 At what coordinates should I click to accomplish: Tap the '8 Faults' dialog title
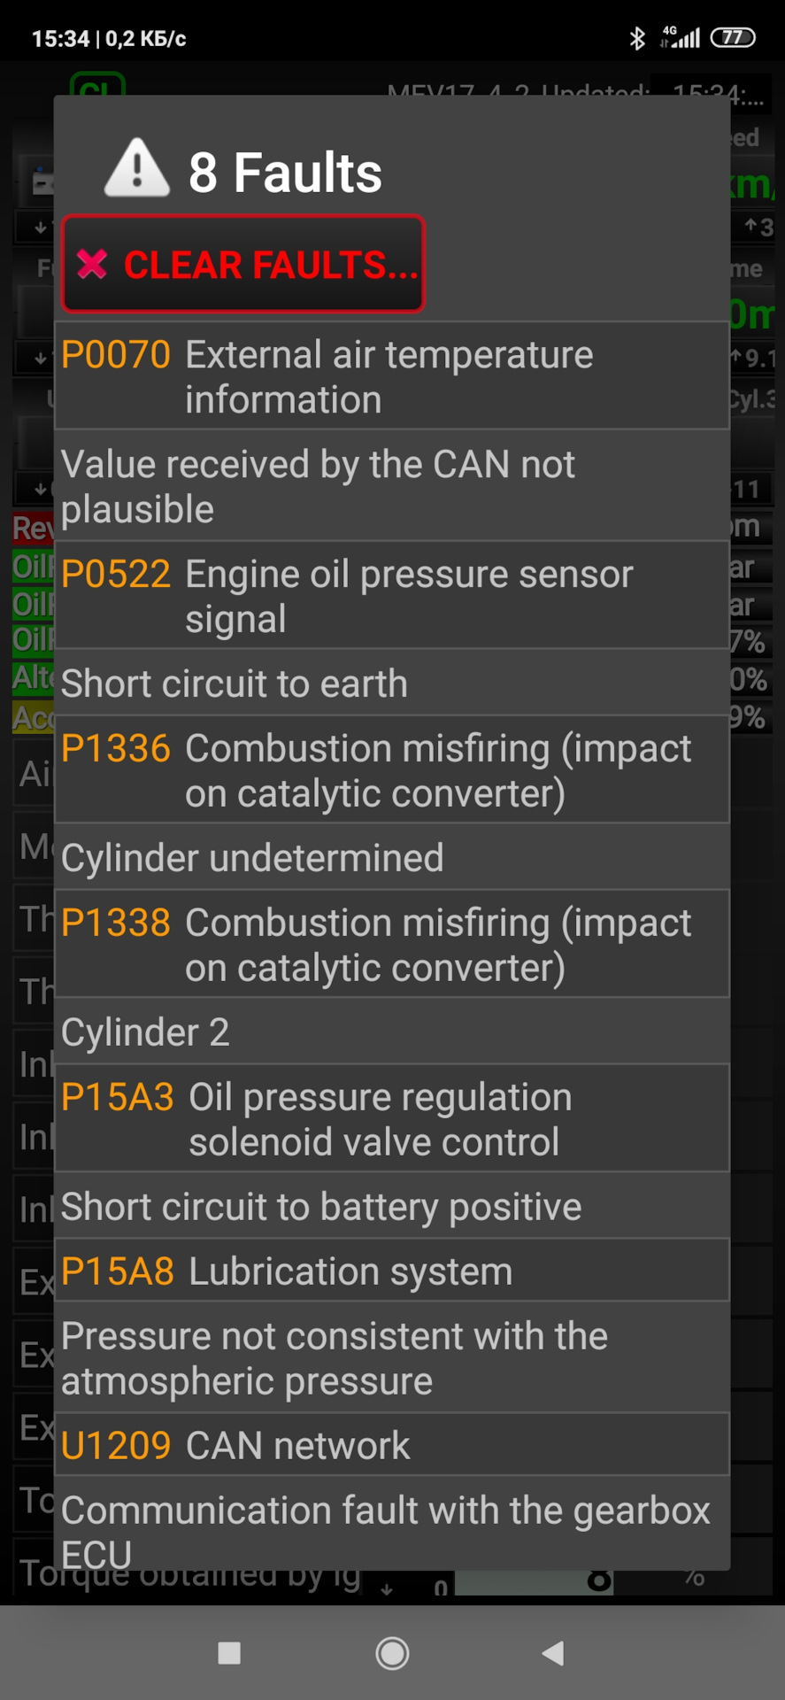click(x=285, y=172)
